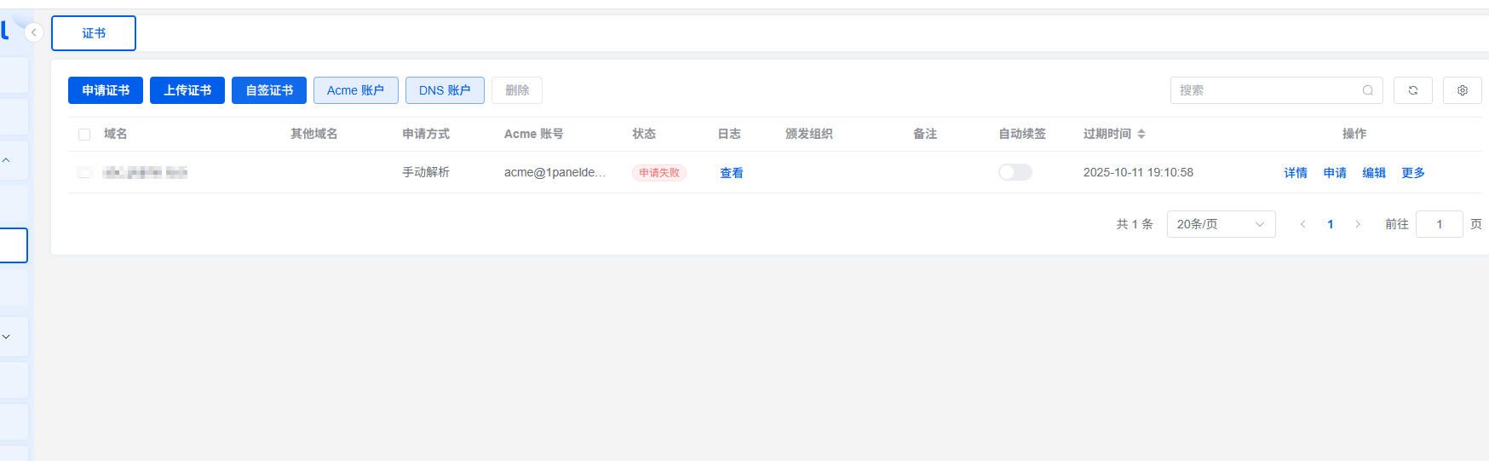Check the select-all header checkbox

pos(84,135)
